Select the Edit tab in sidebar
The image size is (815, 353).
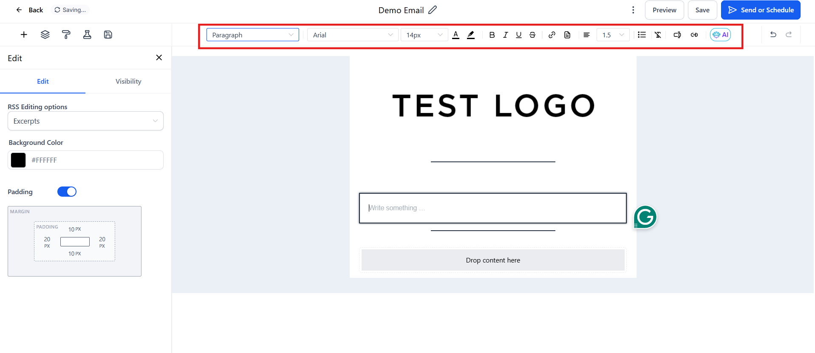coord(42,81)
